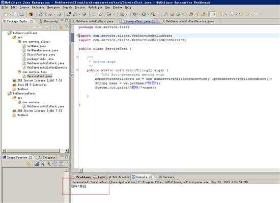Click the green Run button in the toolbar
Viewport: 280px width, 203px height.
pos(144,14)
